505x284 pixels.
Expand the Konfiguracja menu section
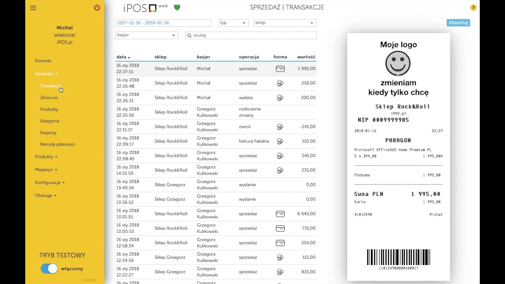[x=50, y=183]
